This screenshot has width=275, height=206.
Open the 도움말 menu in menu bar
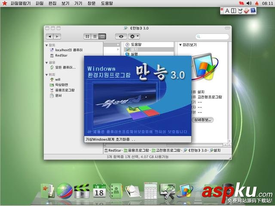pos(107,3)
